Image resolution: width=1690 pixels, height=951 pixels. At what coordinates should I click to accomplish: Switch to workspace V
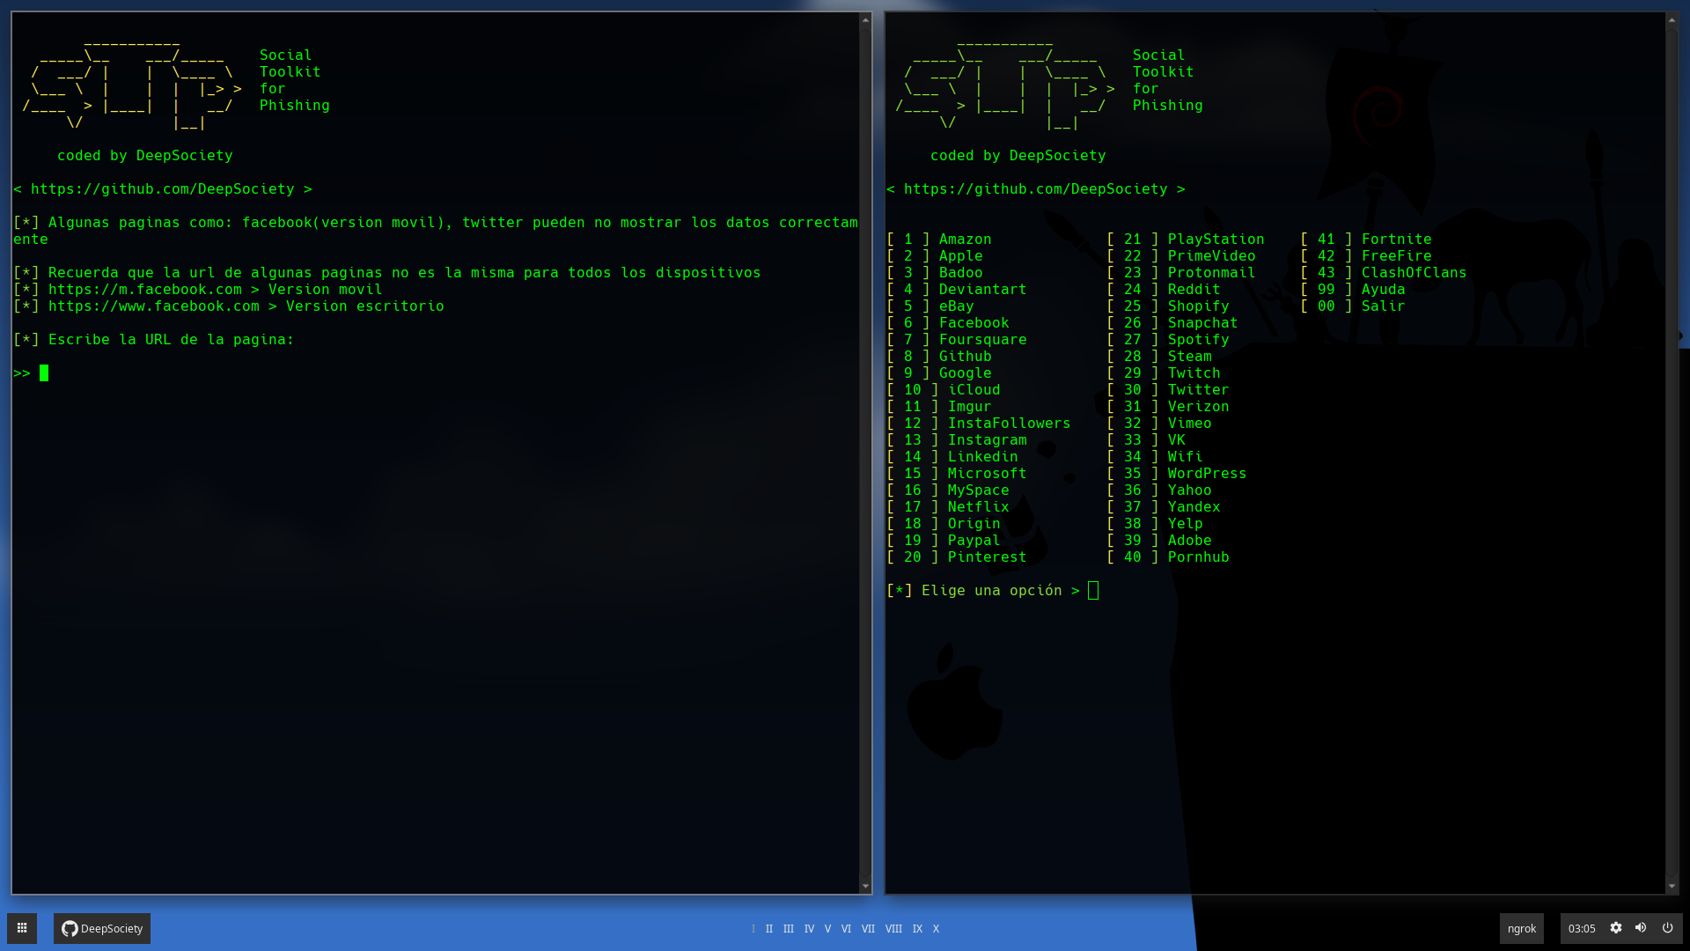[x=827, y=929]
